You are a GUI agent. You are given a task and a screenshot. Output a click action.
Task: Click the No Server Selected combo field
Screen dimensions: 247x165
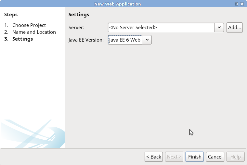tap(161, 28)
